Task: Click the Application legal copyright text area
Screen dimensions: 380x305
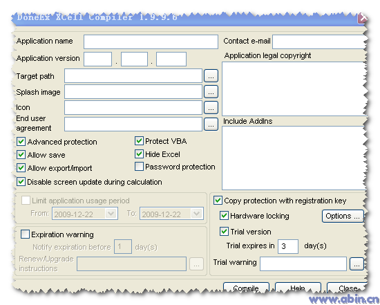Action: point(294,89)
